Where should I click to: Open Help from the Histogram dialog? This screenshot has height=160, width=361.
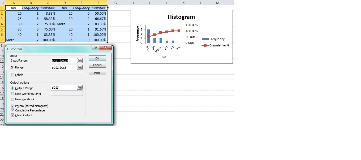(97, 73)
